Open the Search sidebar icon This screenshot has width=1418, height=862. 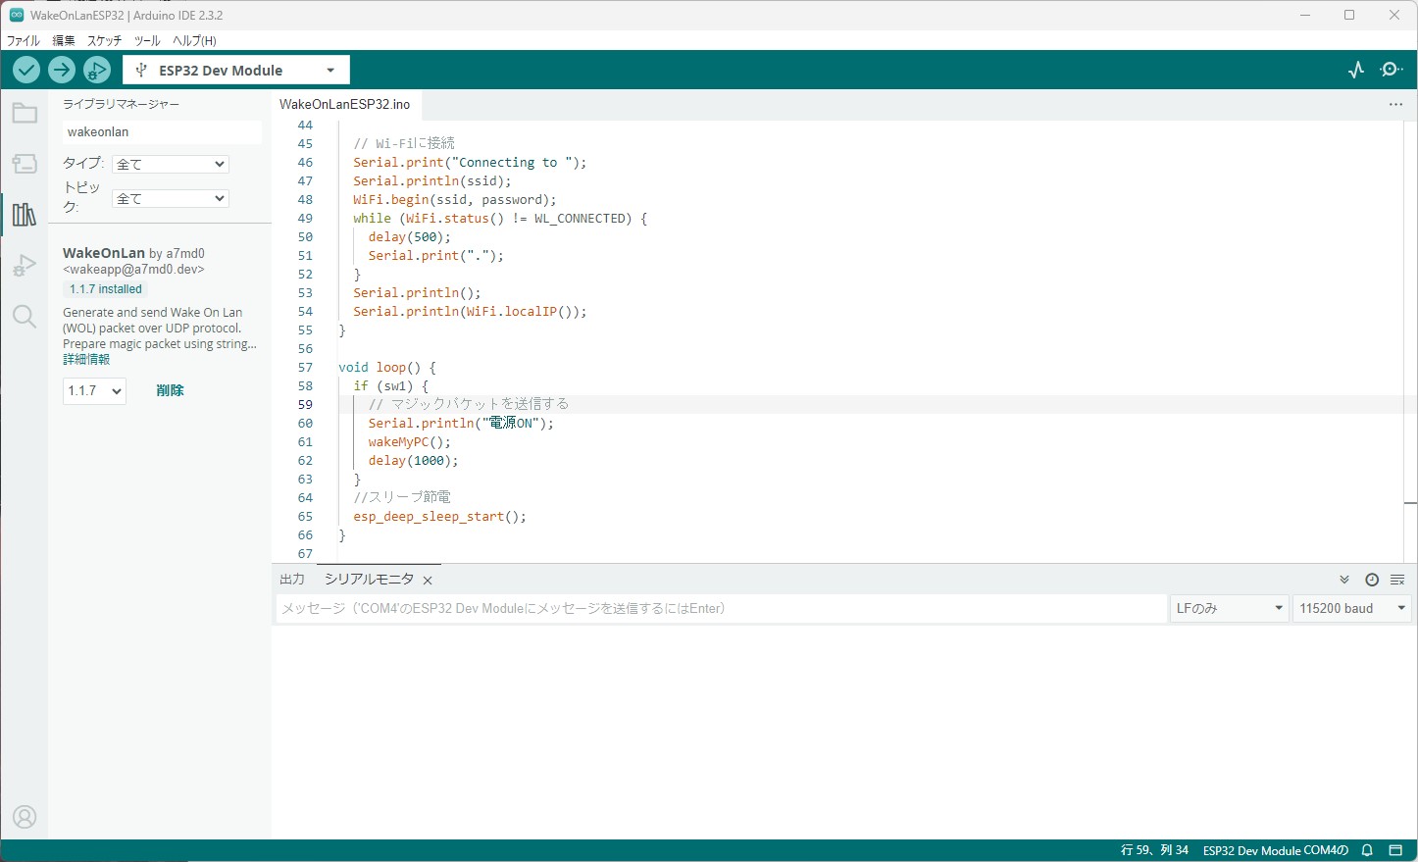tap(25, 316)
